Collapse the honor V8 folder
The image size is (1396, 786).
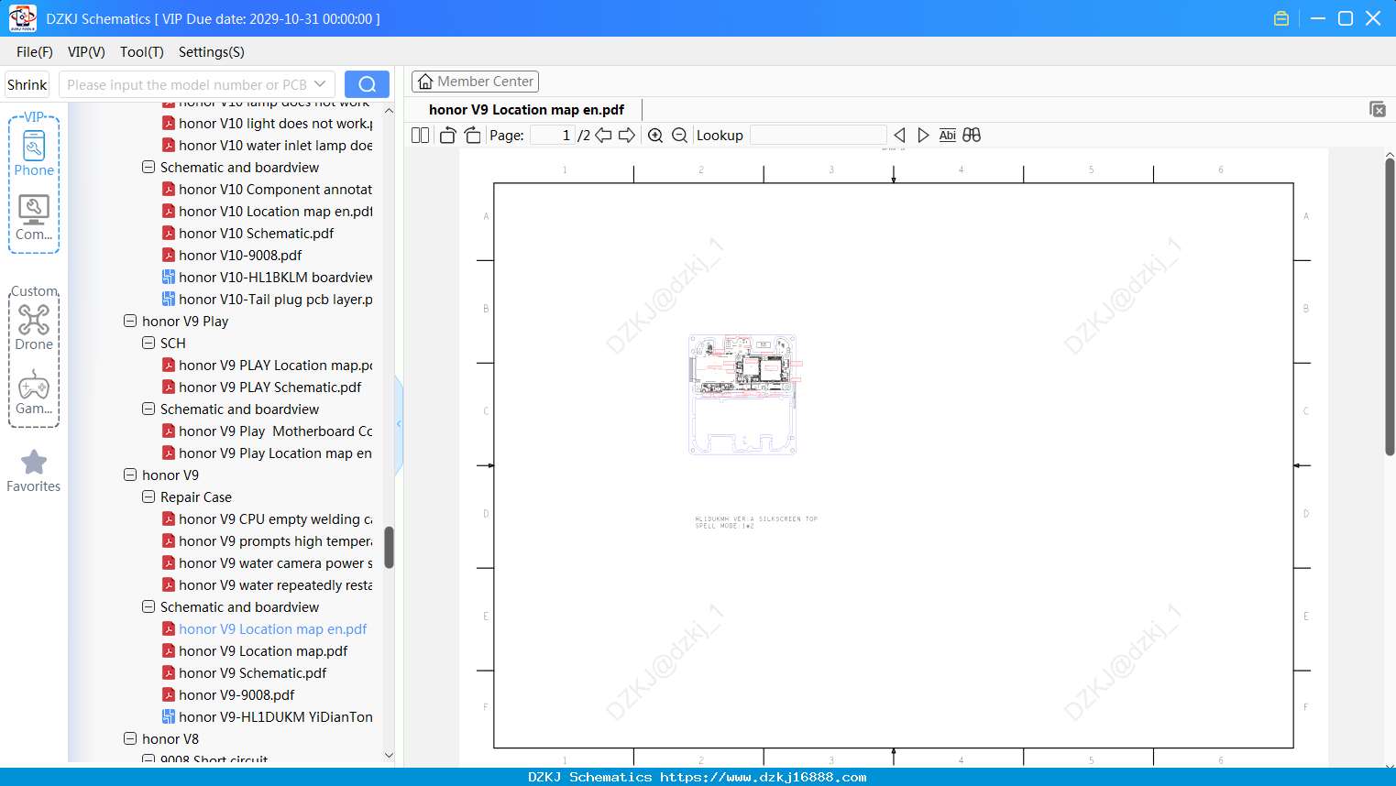coord(130,739)
